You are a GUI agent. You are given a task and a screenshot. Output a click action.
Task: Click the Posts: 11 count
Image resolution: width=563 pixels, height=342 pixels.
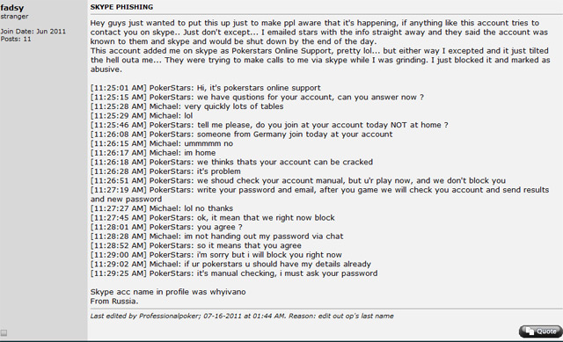click(x=16, y=39)
